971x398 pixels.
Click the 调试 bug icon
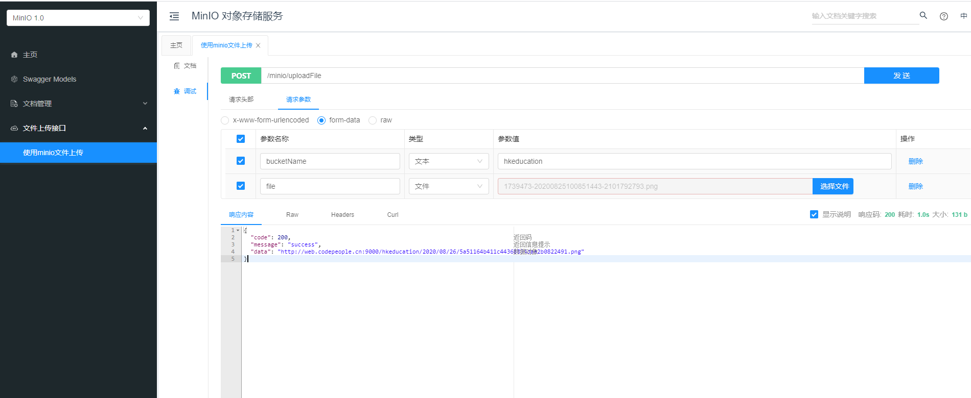click(177, 91)
